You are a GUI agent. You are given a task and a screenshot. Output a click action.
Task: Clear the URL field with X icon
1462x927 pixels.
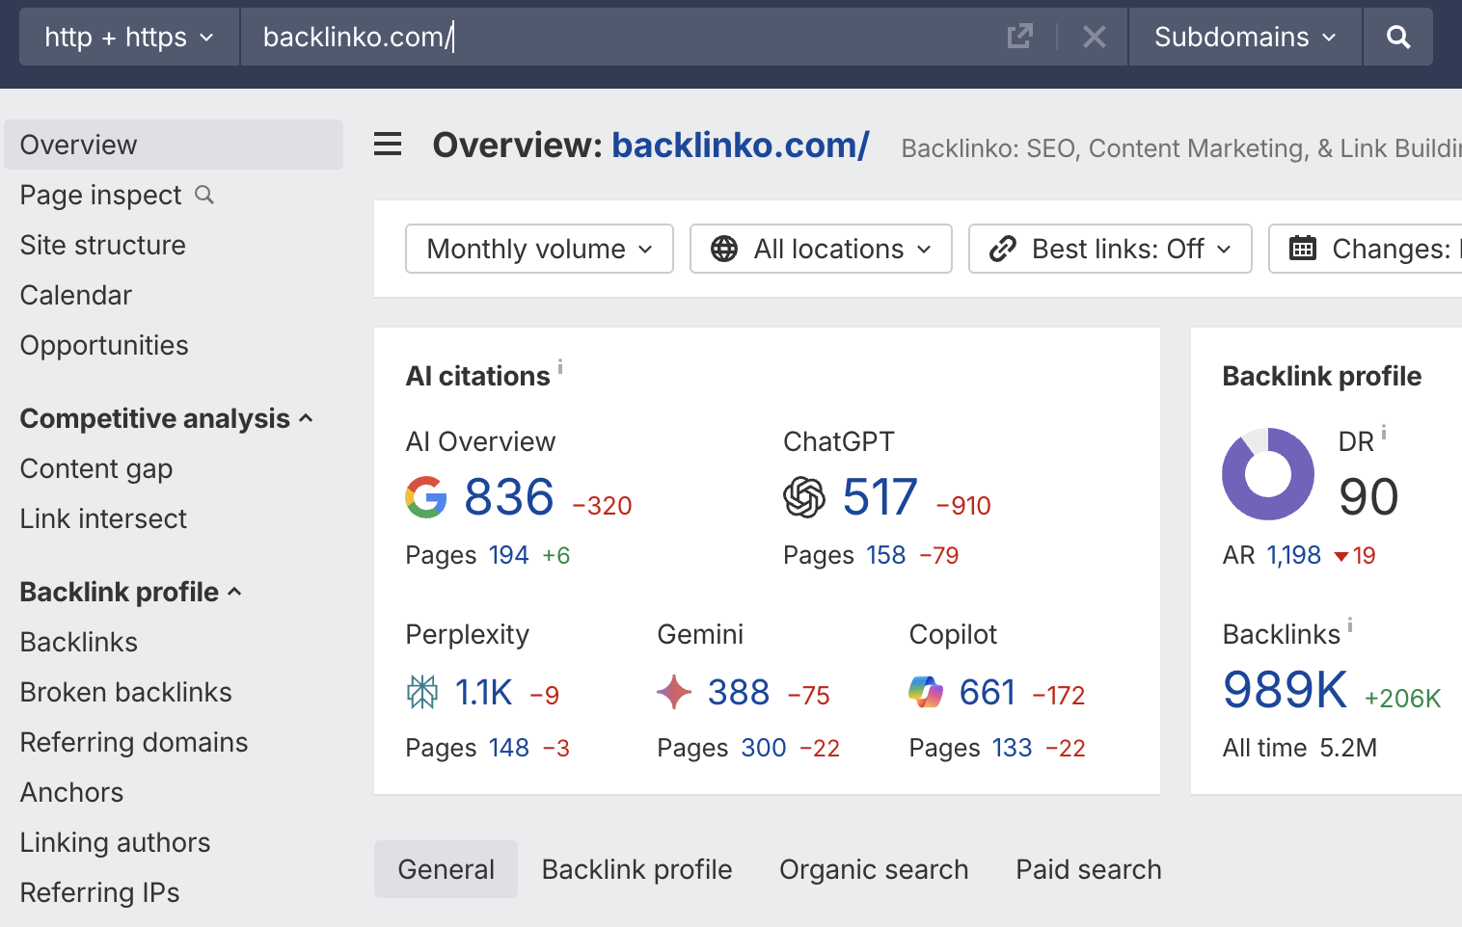1094,38
